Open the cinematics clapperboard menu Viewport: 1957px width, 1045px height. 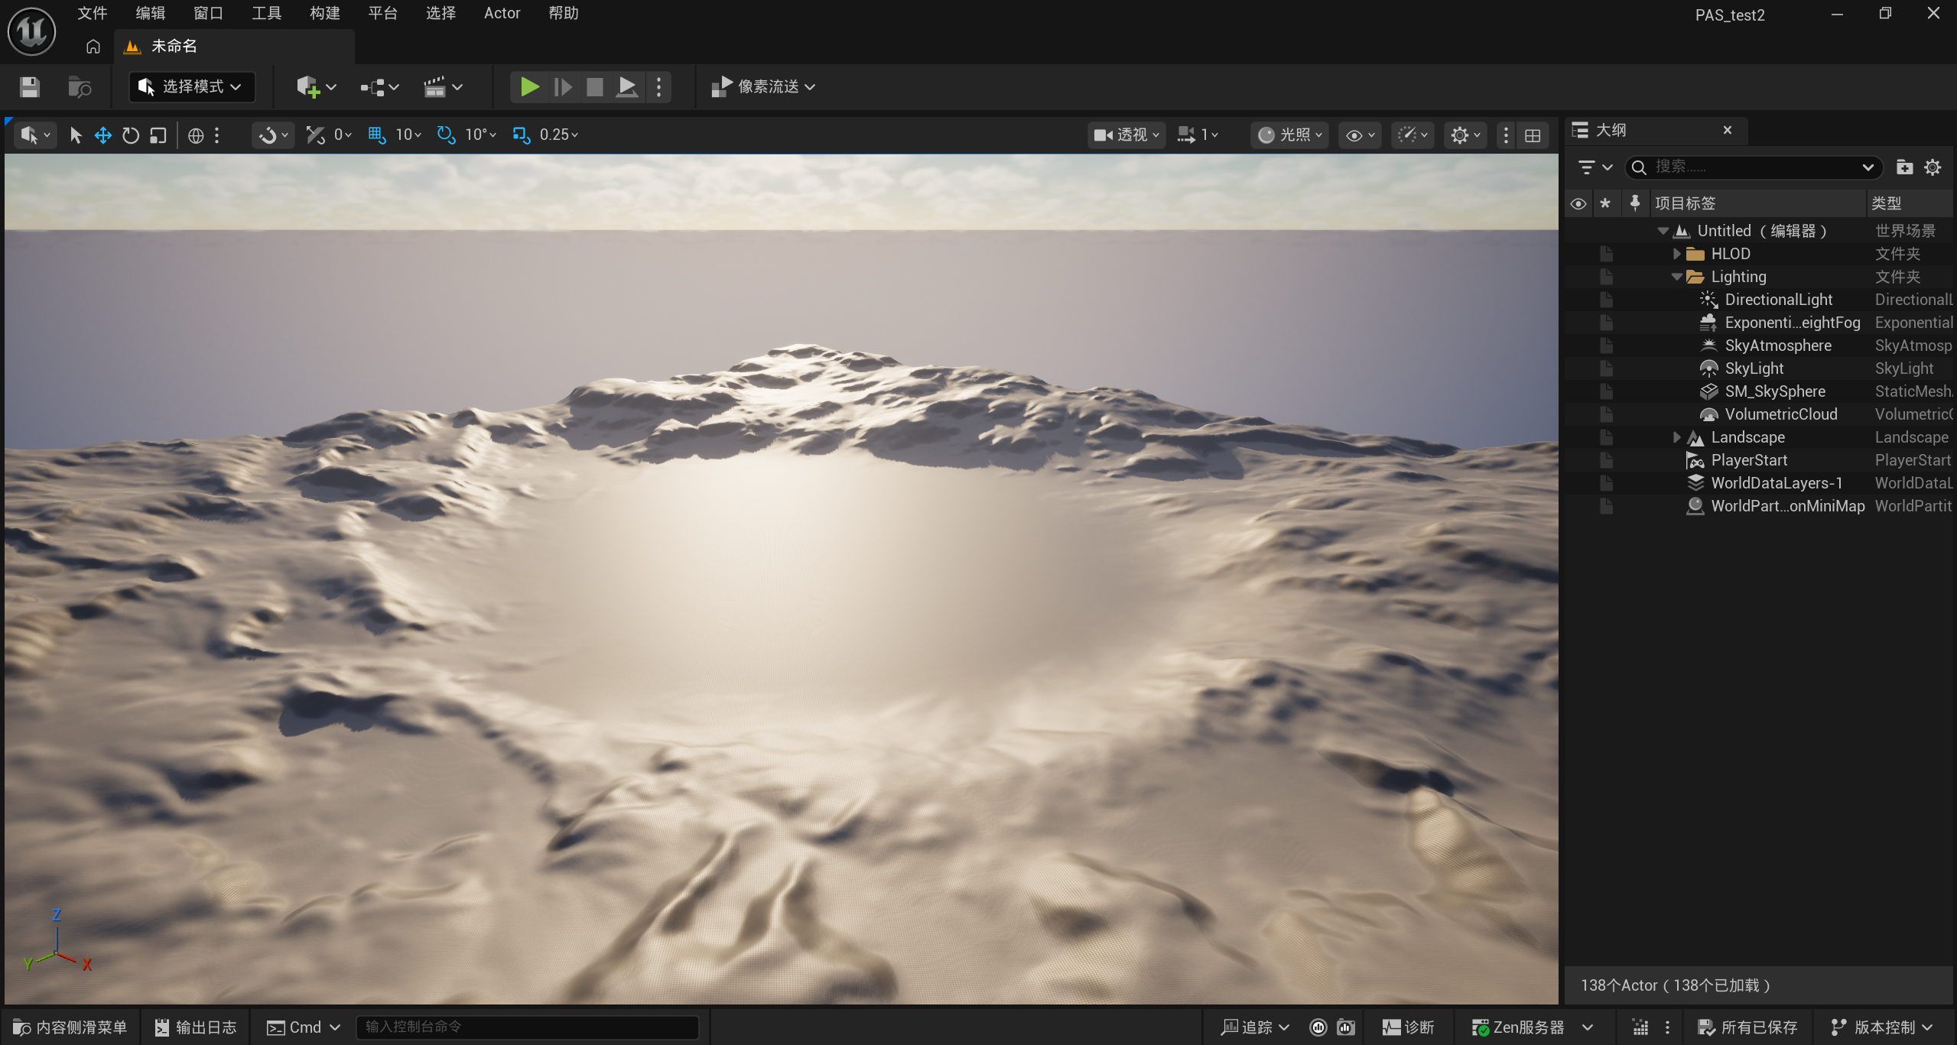click(444, 87)
